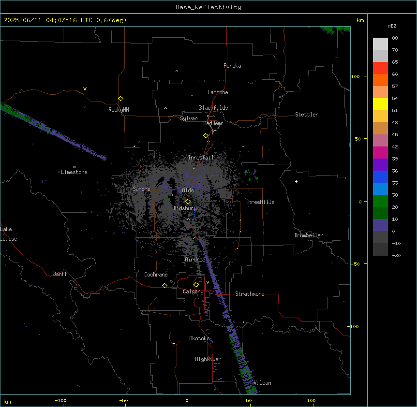417x407 pixels.
Task: Select the dark green 10-20 dBZ swatch
Action: pyautogui.click(x=380, y=213)
